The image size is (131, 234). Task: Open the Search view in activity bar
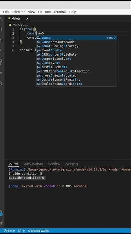1,30
